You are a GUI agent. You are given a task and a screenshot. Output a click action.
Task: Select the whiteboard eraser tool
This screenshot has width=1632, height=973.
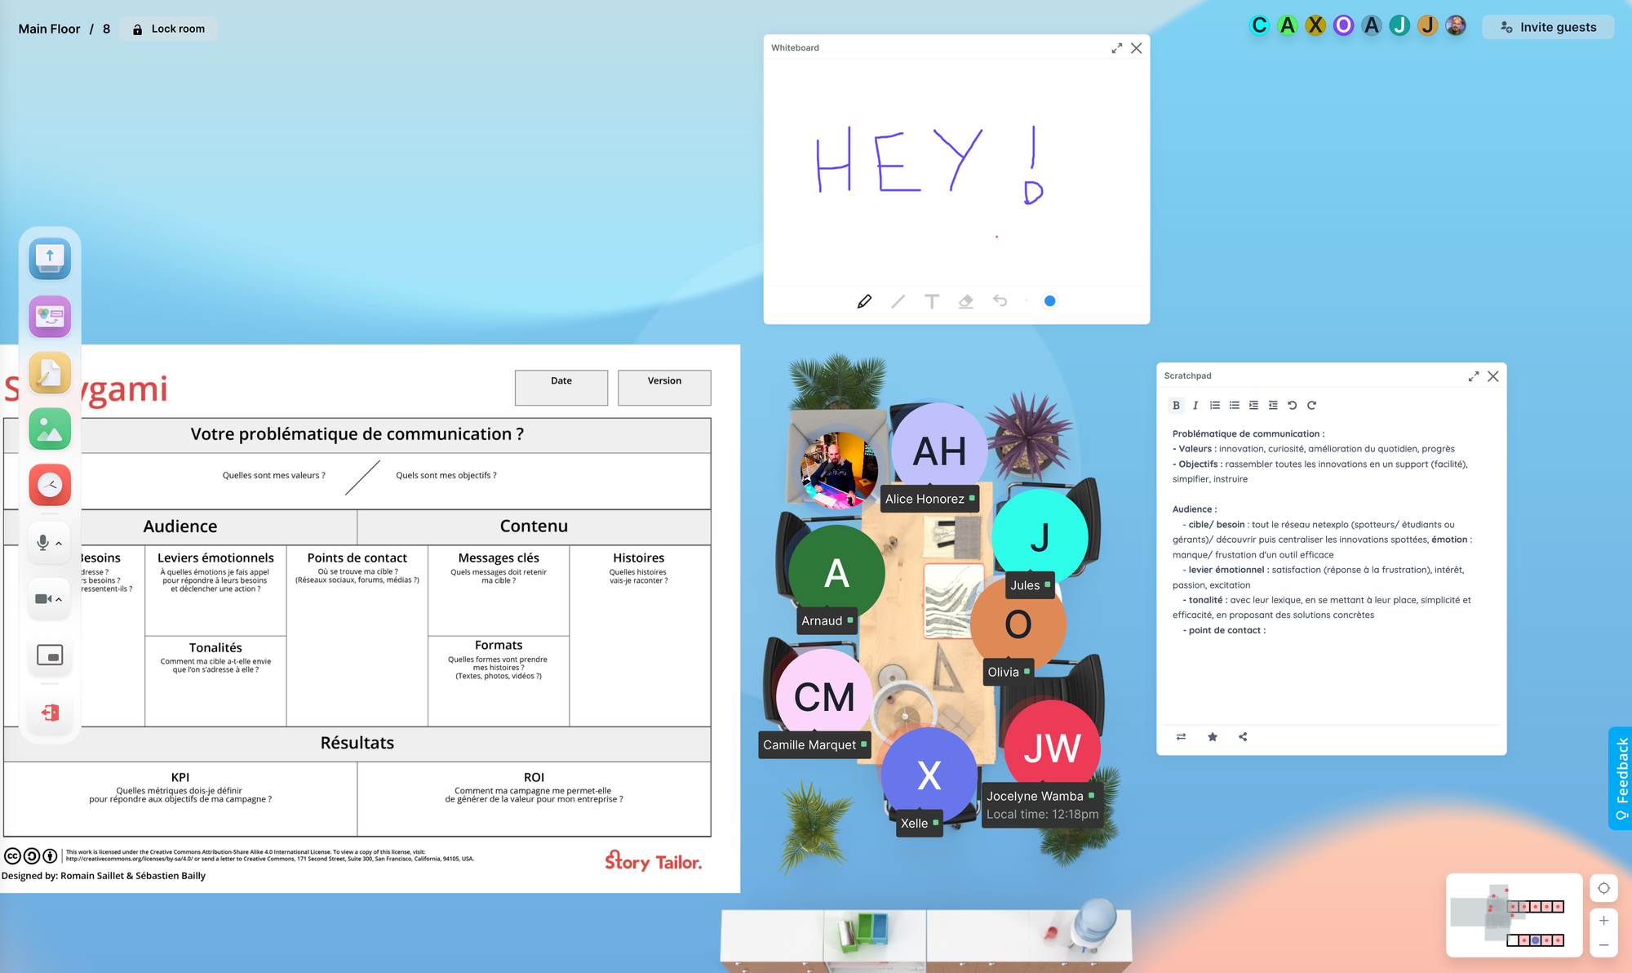(x=965, y=301)
